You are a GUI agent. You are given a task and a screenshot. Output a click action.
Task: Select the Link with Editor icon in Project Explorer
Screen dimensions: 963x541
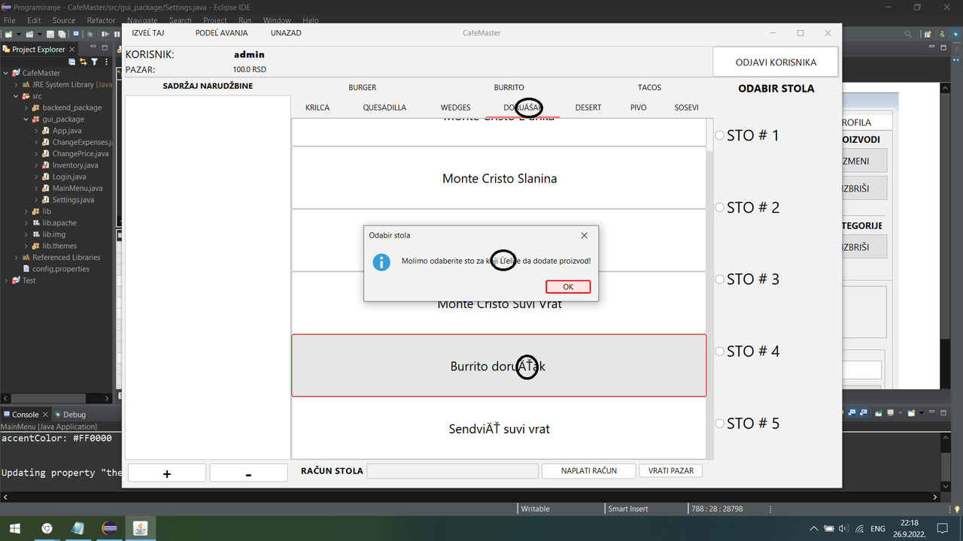tap(83, 62)
